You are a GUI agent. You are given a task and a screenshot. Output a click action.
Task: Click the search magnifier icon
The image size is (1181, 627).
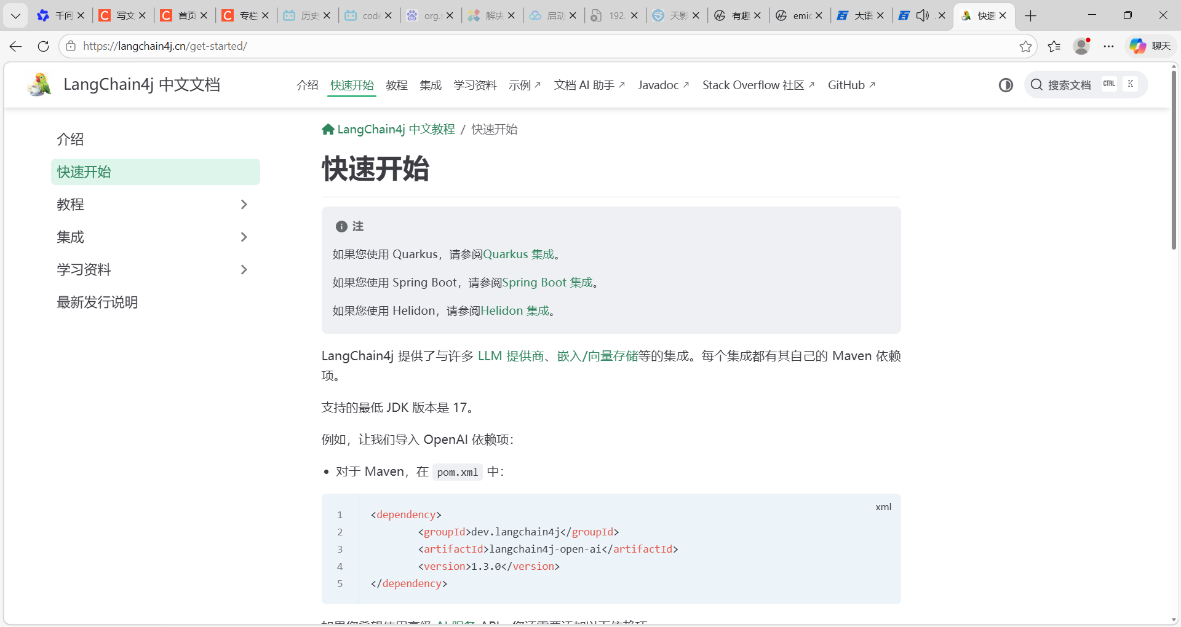(1036, 85)
